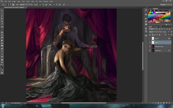Open the Brush Presets panel icon
The width and height of the screenshot is (173, 108).
click(146, 32)
